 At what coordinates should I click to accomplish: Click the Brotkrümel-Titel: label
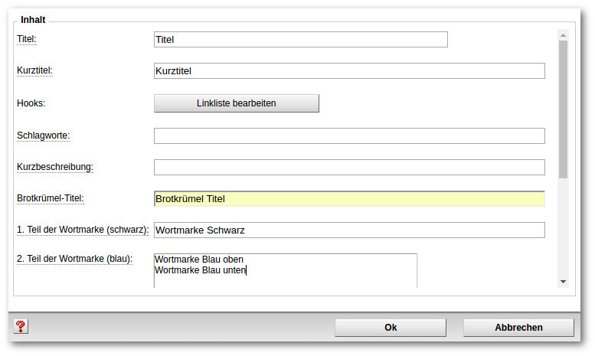51,198
